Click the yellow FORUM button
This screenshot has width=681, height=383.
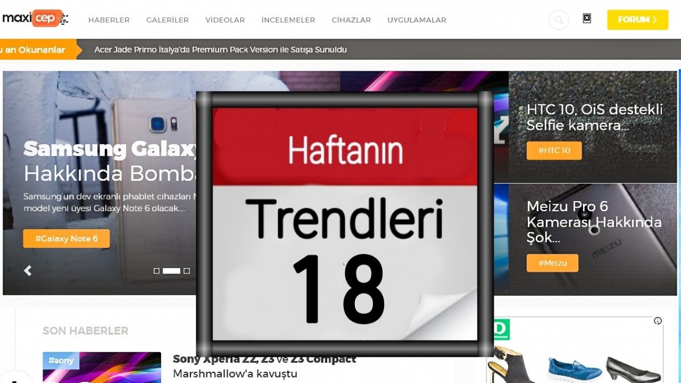click(637, 20)
